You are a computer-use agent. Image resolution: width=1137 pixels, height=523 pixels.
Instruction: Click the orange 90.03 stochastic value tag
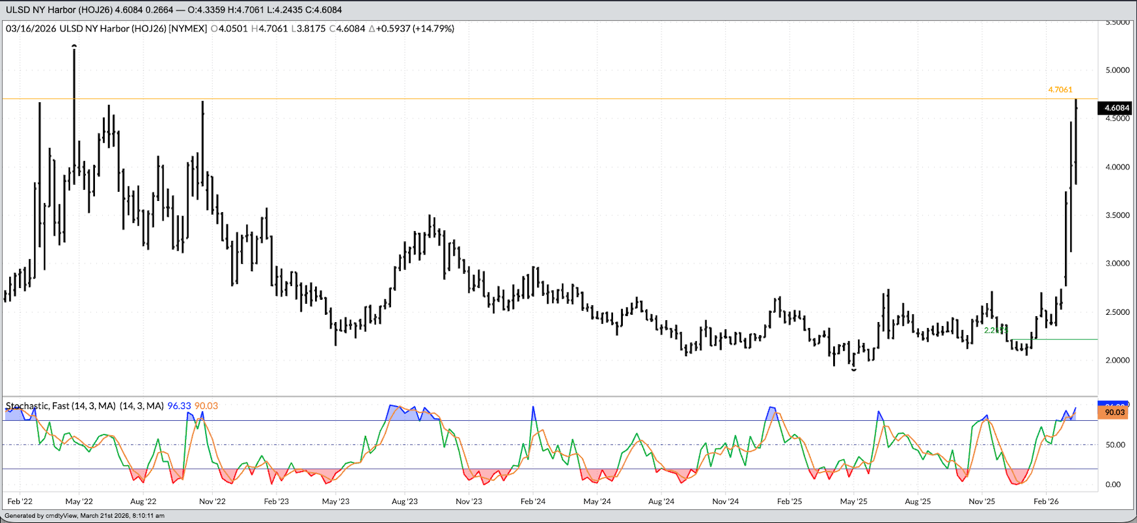[1114, 412]
